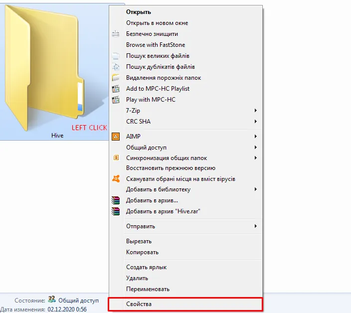
Task: Open the CRC SHA menu entry
Action: pyautogui.click(x=185, y=122)
